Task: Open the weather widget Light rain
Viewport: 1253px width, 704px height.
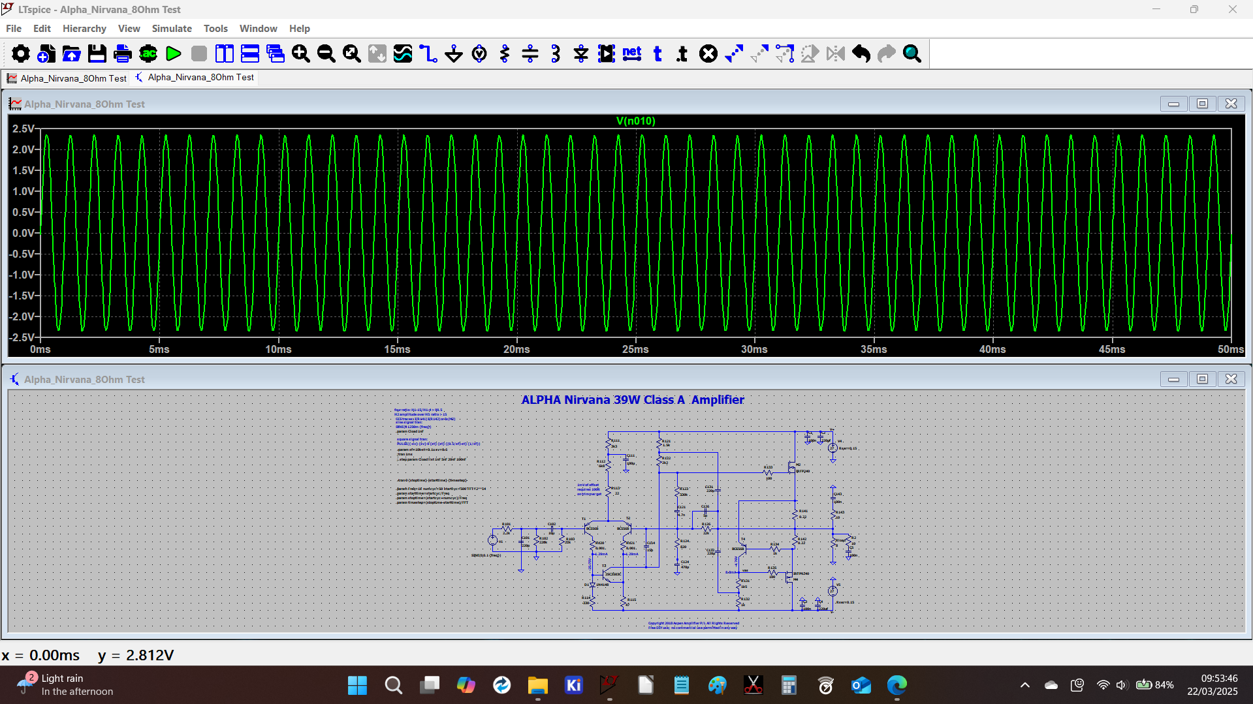Action: click(x=65, y=685)
